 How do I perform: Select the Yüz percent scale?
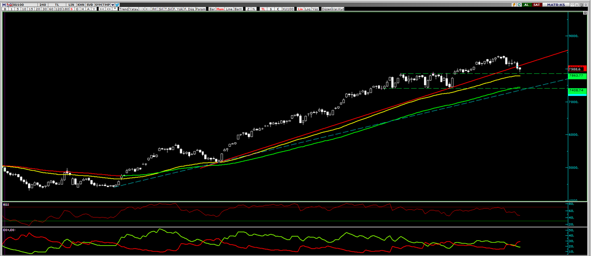(315, 9)
